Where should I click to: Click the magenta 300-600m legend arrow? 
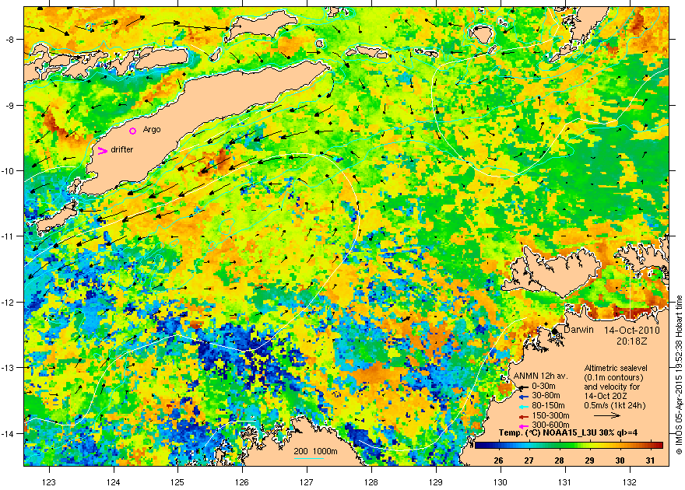(x=523, y=425)
